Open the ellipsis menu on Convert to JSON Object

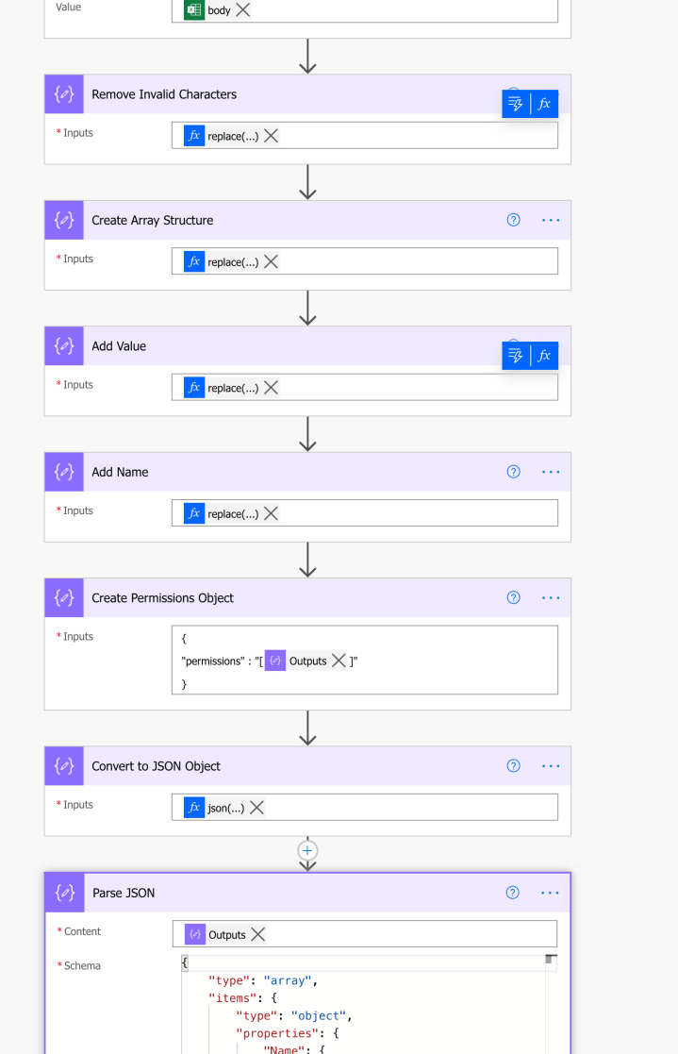550,765
